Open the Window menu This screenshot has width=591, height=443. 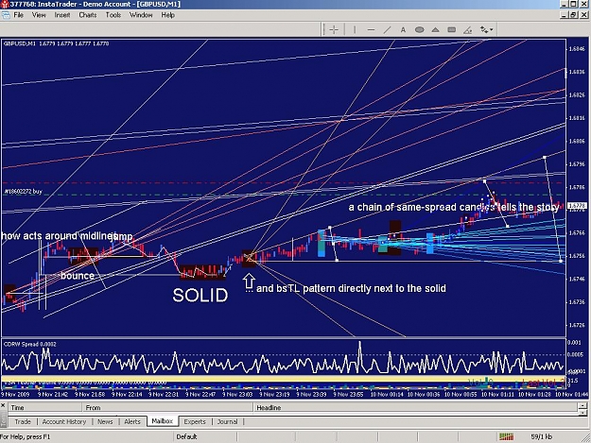(x=141, y=15)
